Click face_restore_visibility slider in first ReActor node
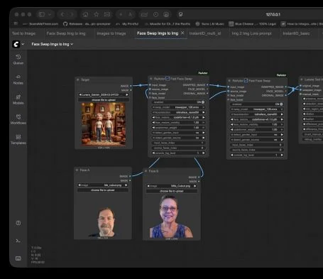323x279 pixels. pyautogui.click(x=178, y=123)
